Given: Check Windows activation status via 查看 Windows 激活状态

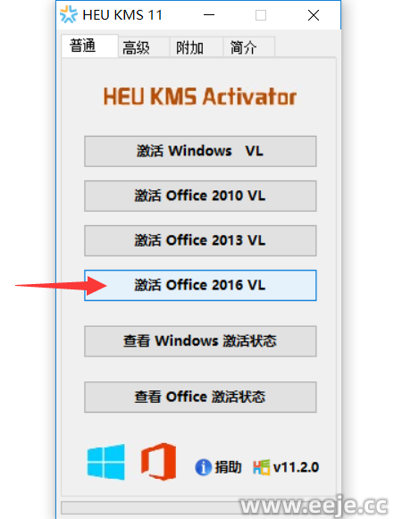Looking at the screenshot, I should coord(200,341).
